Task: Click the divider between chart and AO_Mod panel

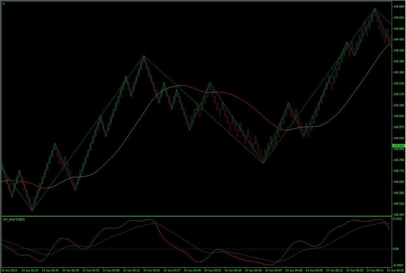Action: pyautogui.click(x=197, y=216)
